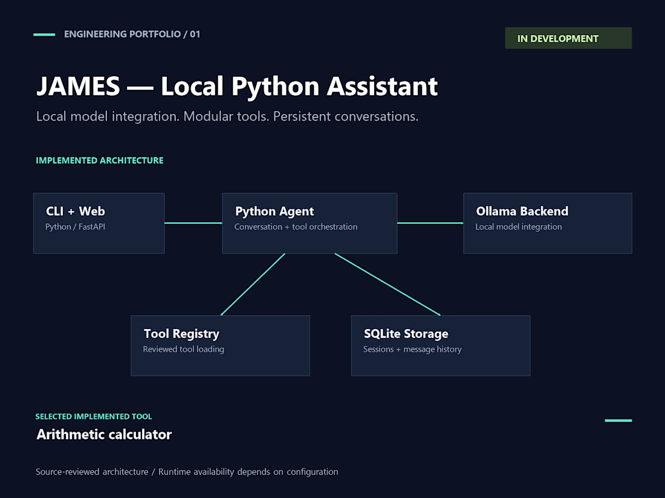
Task: Select the "CLI + Web" box title
Action: tap(76, 211)
